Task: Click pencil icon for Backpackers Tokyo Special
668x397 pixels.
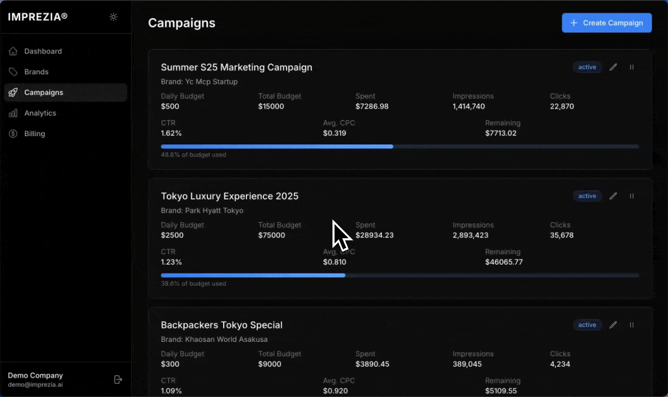Action: (613, 325)
